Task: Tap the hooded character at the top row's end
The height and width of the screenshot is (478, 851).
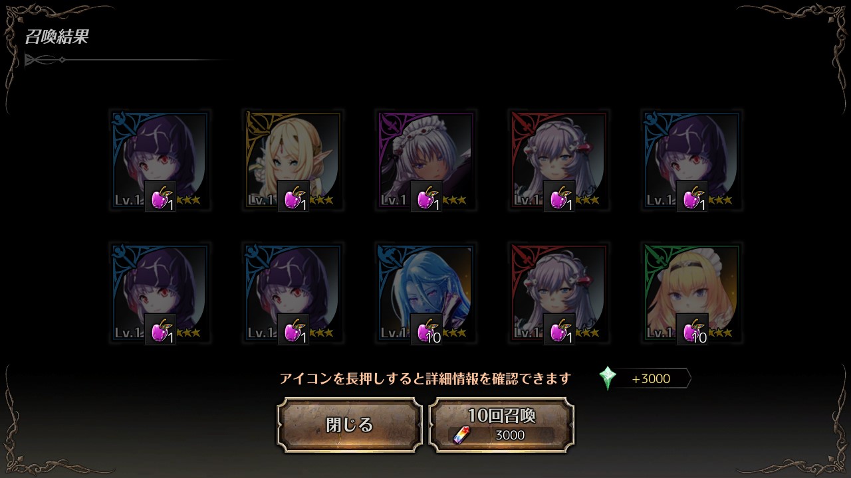Action: click(x=692, y=160)
